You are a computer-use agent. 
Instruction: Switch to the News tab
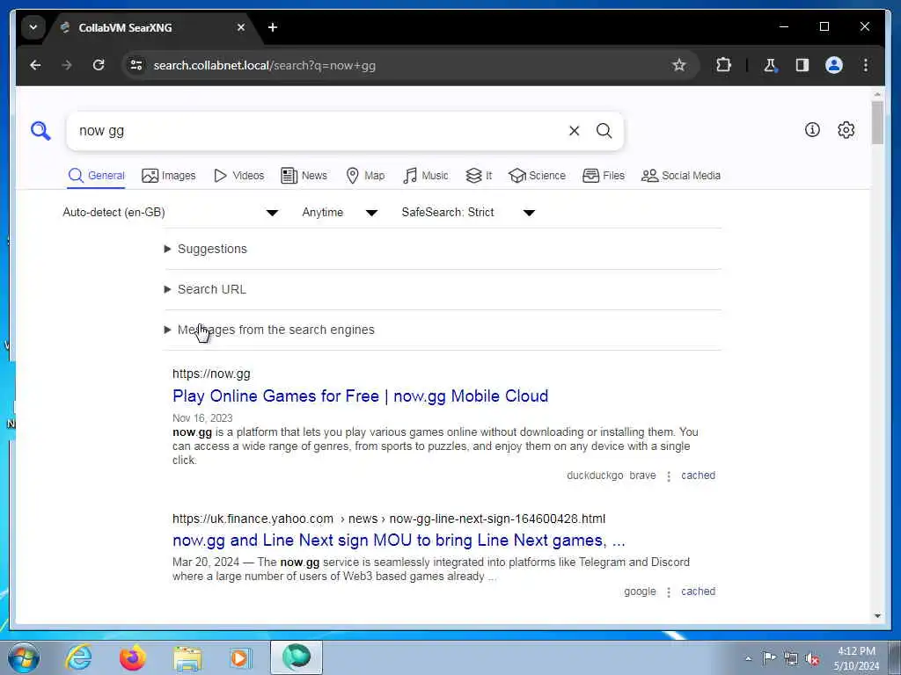[x=304, y=176]
